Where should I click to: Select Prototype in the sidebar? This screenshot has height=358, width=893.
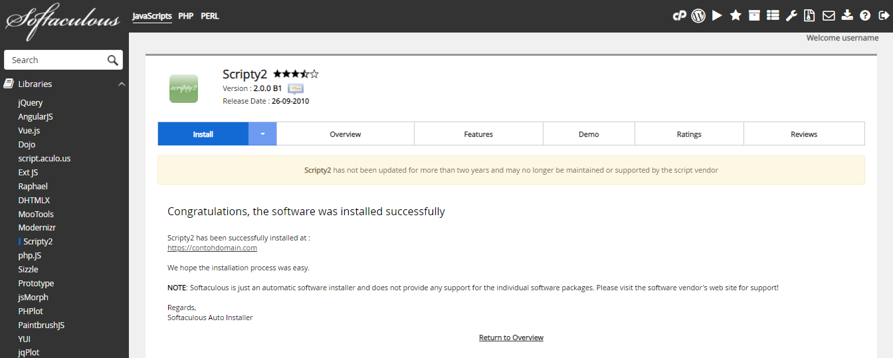click(36, 284)
